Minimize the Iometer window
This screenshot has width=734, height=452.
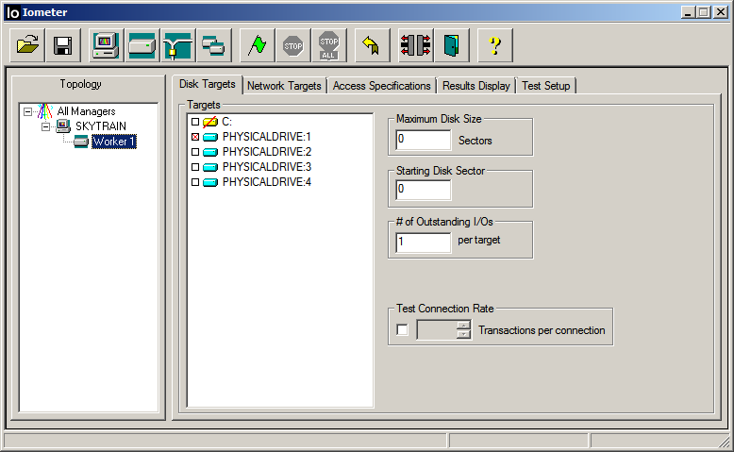coord(688,12)
